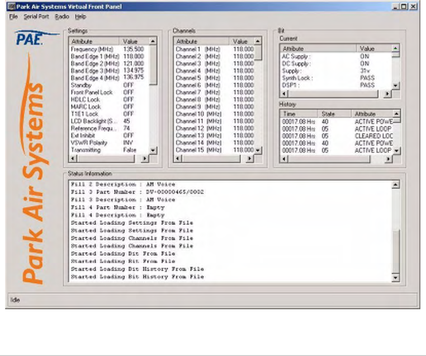Select the DSP1 row

(x=336, y=85)
